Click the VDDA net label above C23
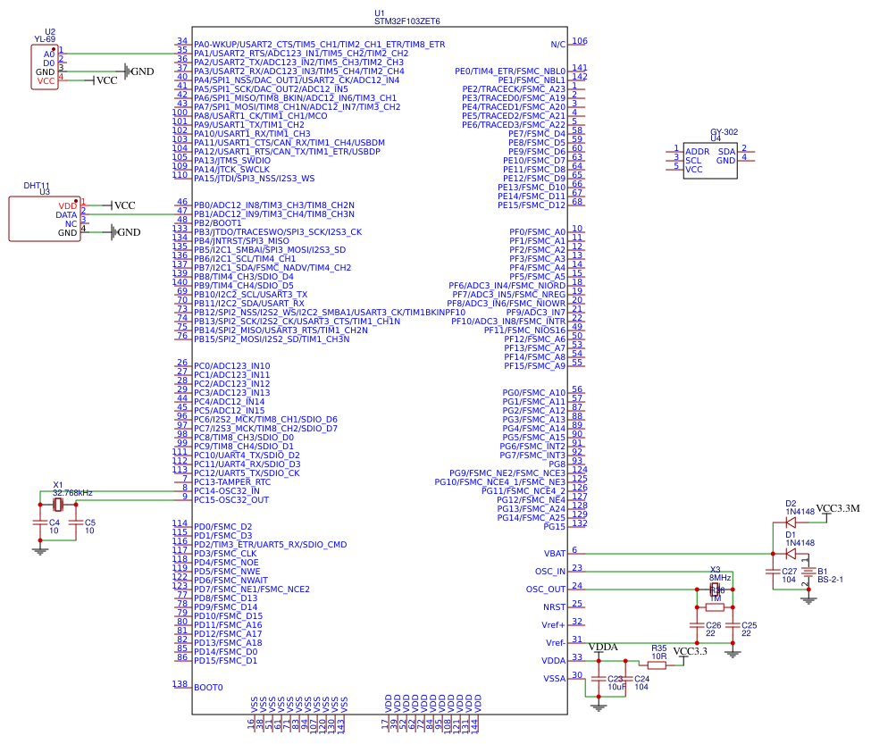871x744 pixels. [x=603, y=647]
